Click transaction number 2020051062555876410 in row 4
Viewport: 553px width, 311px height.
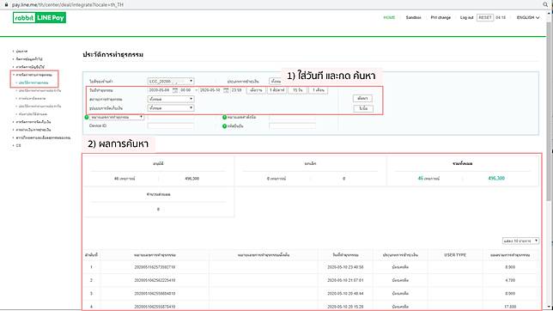coord(155,307)
